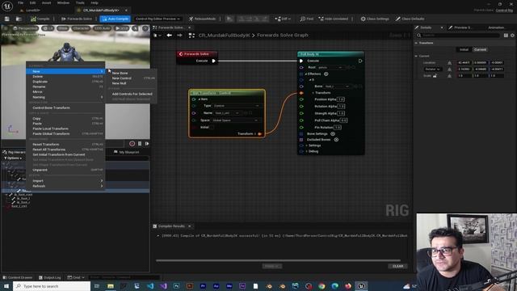Open the Type dropdown in Get Transform node

click(x=237, y=106)
